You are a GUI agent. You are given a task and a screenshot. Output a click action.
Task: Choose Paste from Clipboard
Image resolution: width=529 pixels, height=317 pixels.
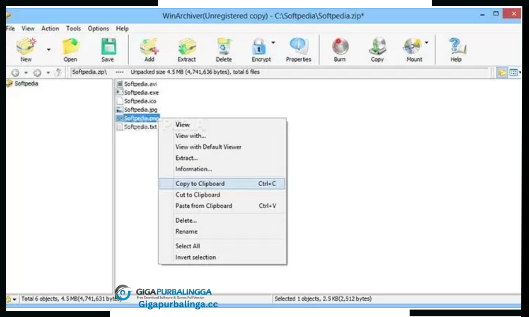[223, 206]
